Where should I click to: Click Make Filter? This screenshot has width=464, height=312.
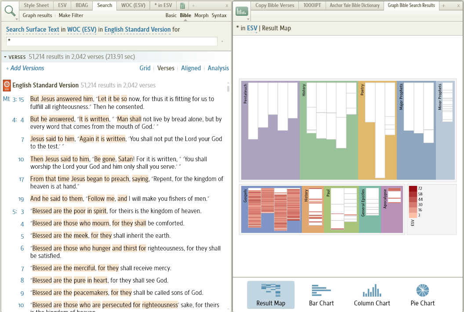71,15
